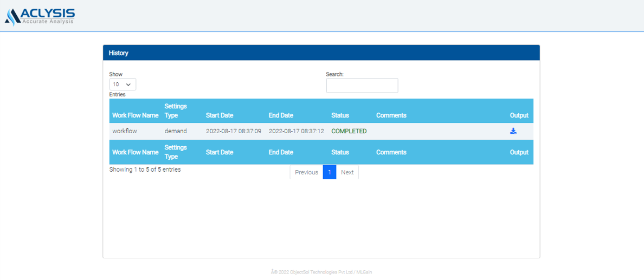Sort by Work Flow Name top header

[135, 115]
